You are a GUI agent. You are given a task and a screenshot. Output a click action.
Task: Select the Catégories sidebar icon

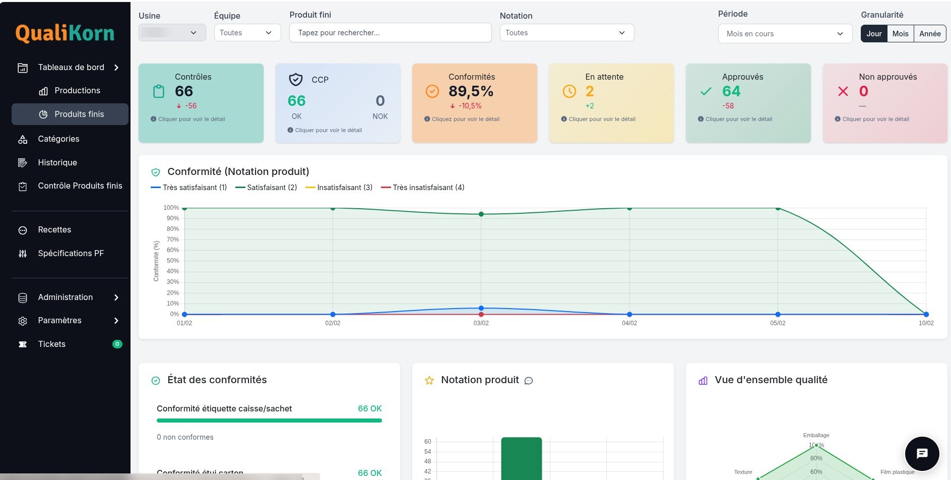(x=23, y=139)
